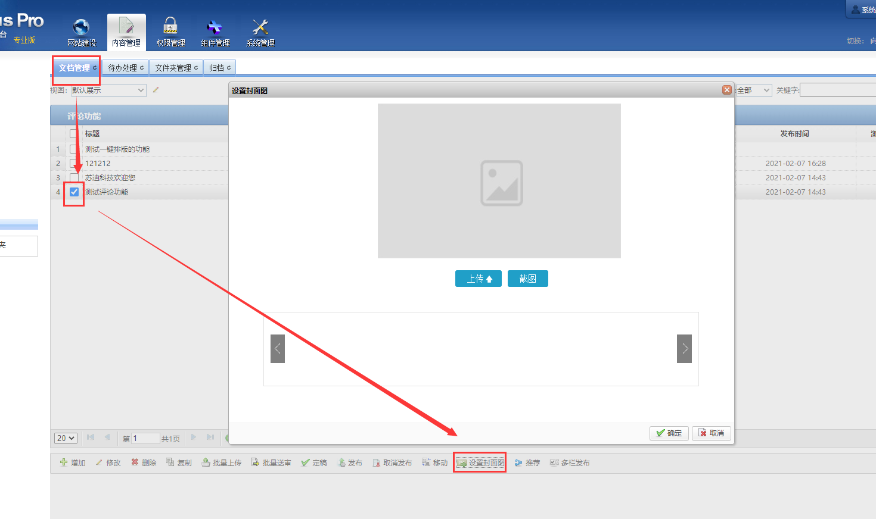
Task: Click the 批量上传 toolbar item
Action: 222,462
